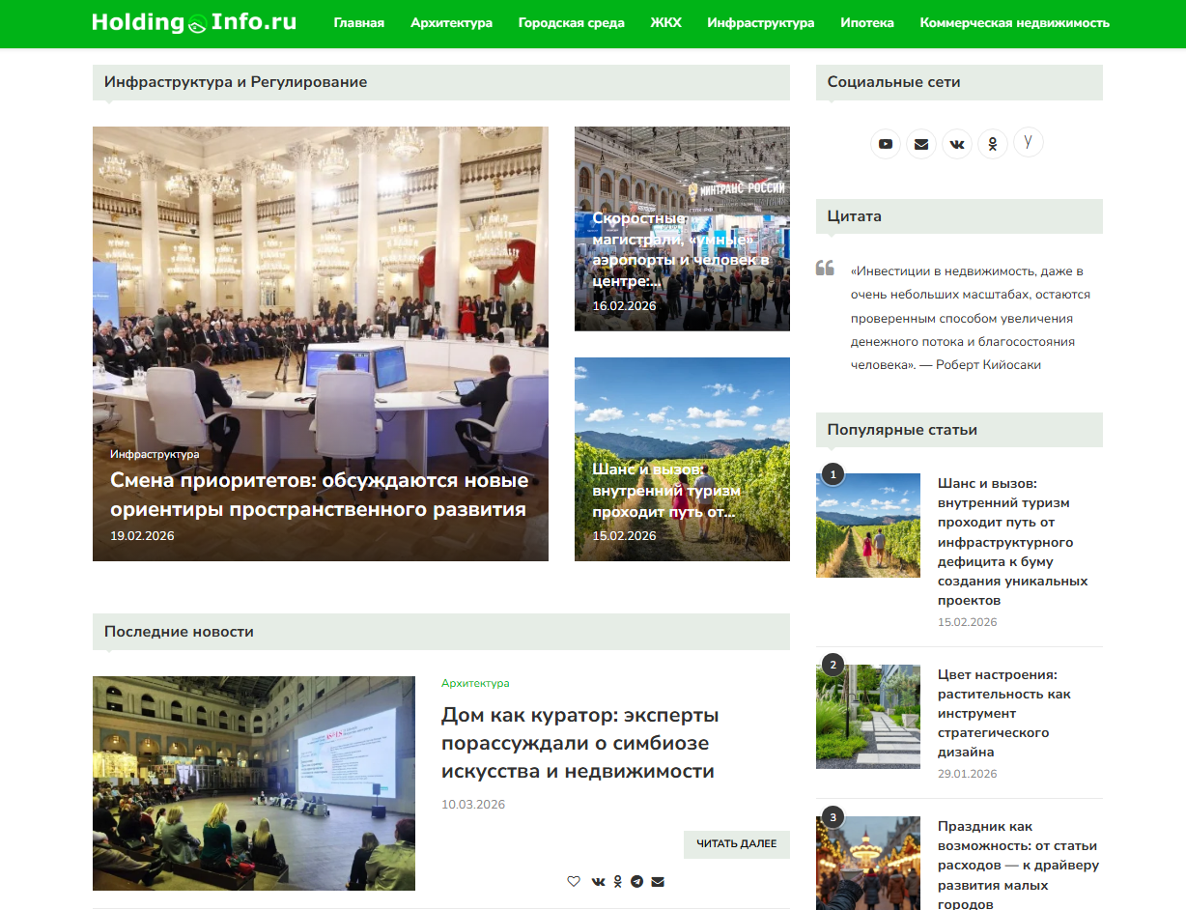The image size is (1186, 910).
Task: Share article via Odnoklassniki icon below ЧИТАТЬ ДАЛЕЕ
Action: click(618, 881)
